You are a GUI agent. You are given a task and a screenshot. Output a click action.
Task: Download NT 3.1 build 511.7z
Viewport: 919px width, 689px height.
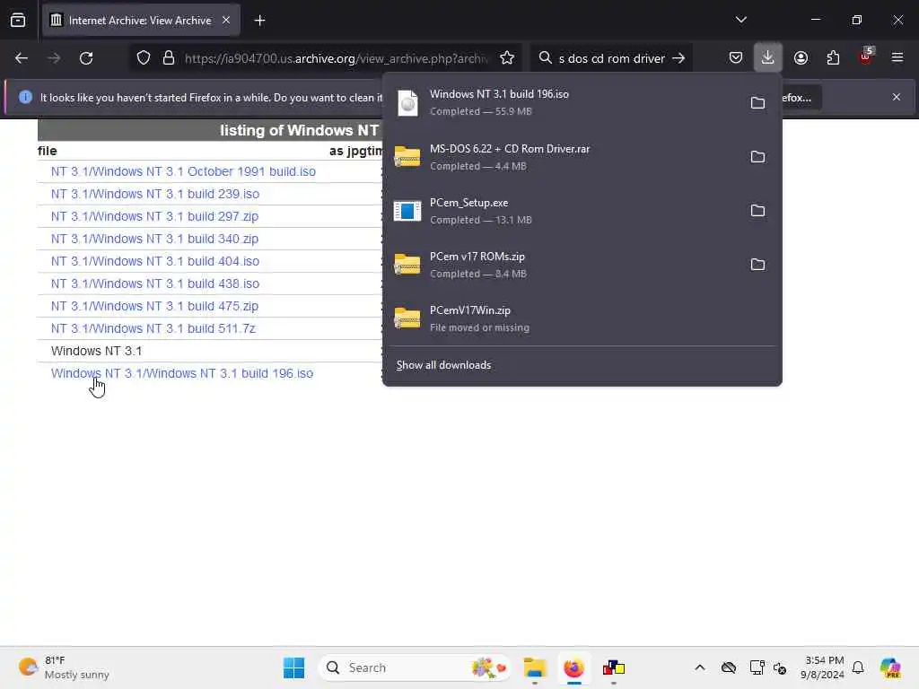(x=153, y=328)
